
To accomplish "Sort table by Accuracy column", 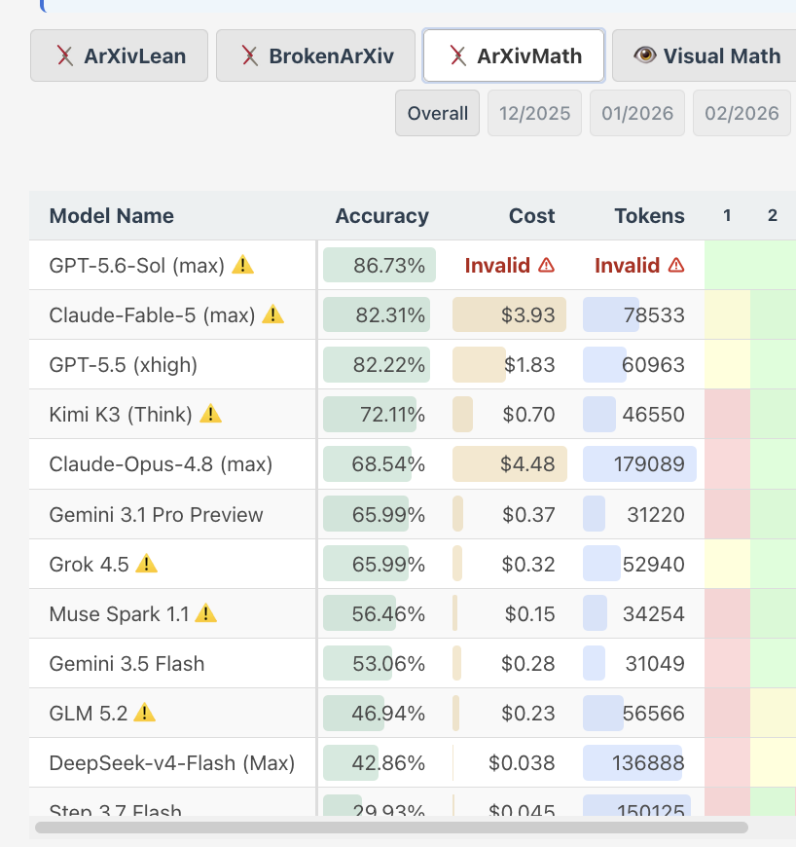I will 381,215.
